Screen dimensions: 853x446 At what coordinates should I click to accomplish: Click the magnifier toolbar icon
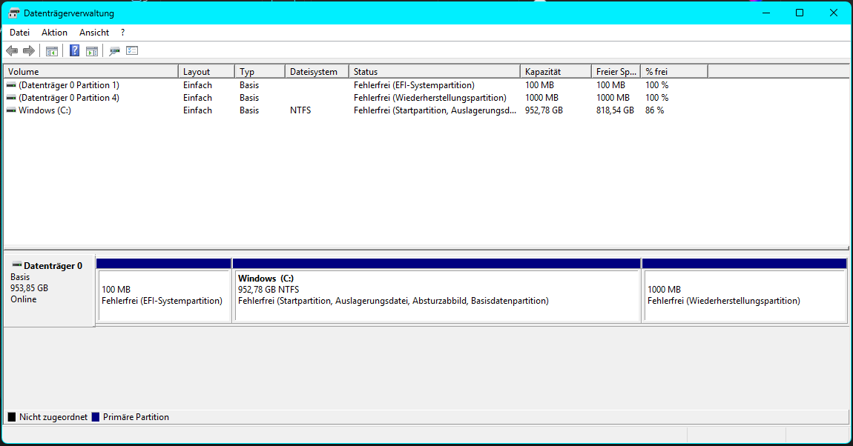click(x=114, y=50)
